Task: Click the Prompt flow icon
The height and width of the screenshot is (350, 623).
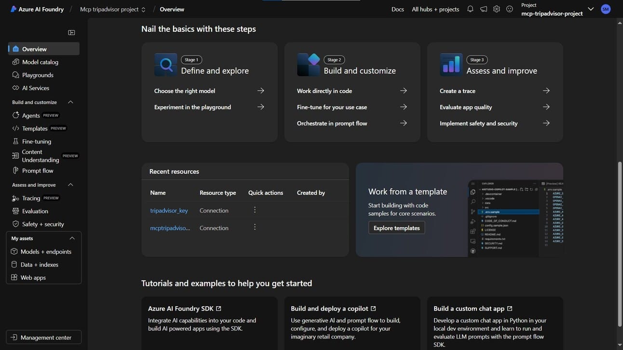Action: pos(16,171)
